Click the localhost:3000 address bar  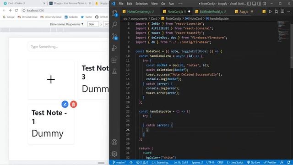click(x=35, y=11)
